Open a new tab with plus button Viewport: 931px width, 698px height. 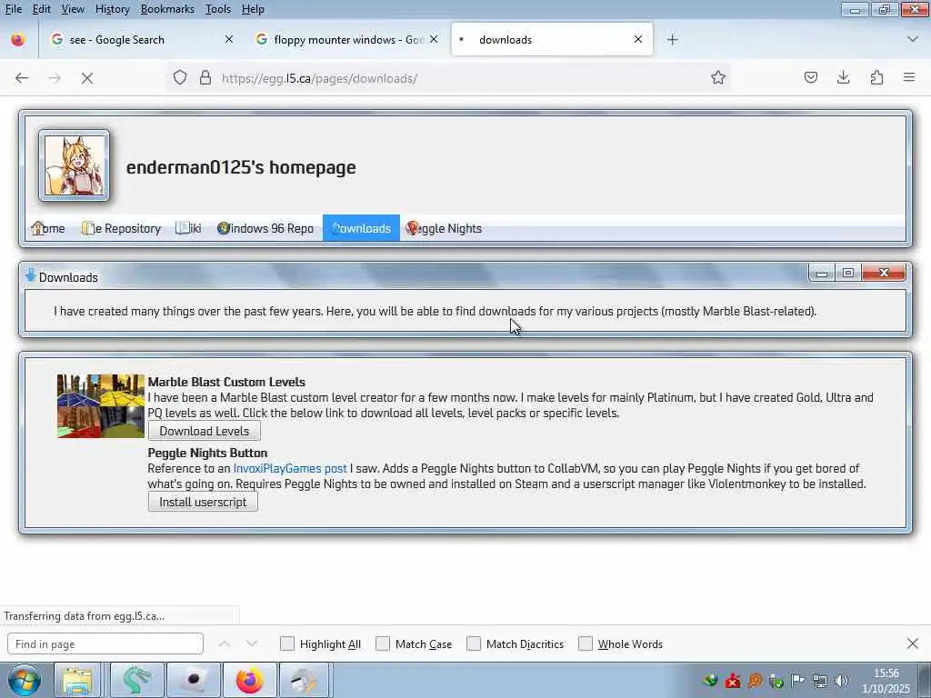click(x=672, y=40)
